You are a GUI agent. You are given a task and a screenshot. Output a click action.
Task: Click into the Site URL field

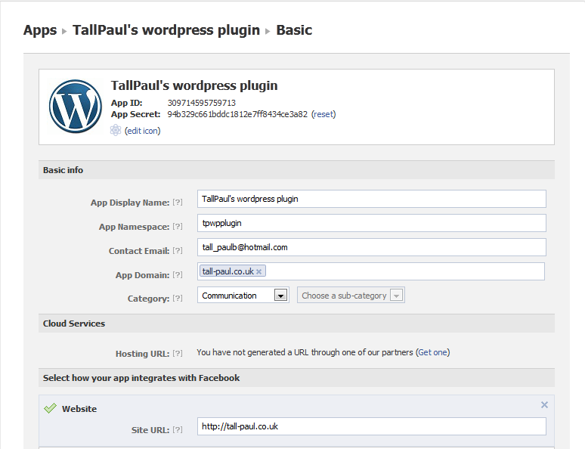372,426
